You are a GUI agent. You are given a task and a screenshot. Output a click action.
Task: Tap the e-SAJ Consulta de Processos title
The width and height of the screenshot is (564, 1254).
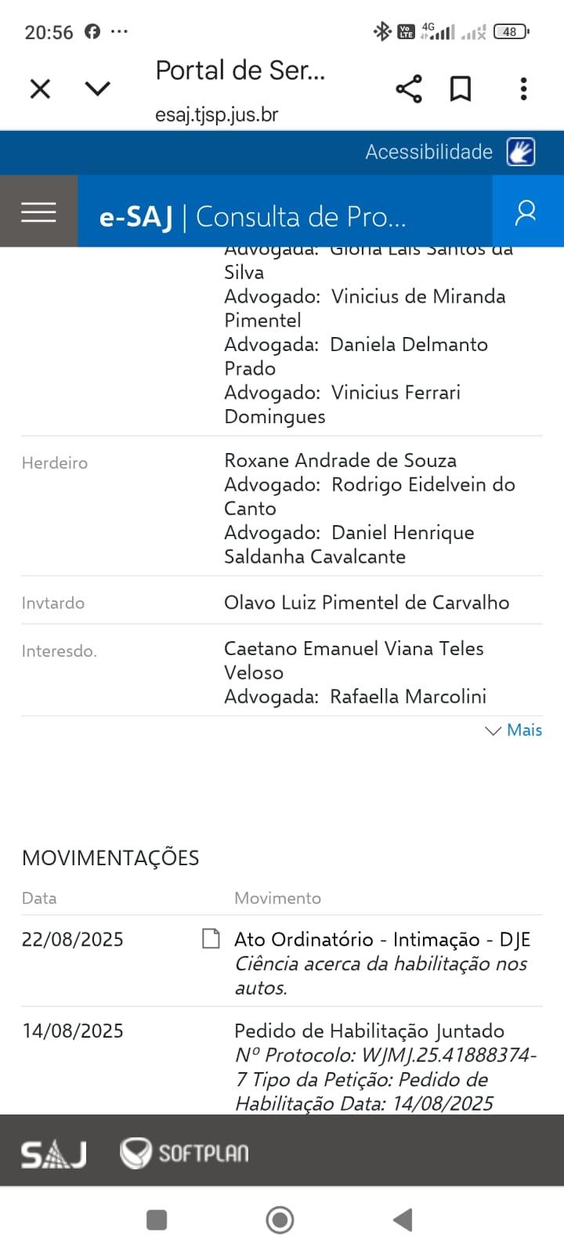tap(252, 216)
